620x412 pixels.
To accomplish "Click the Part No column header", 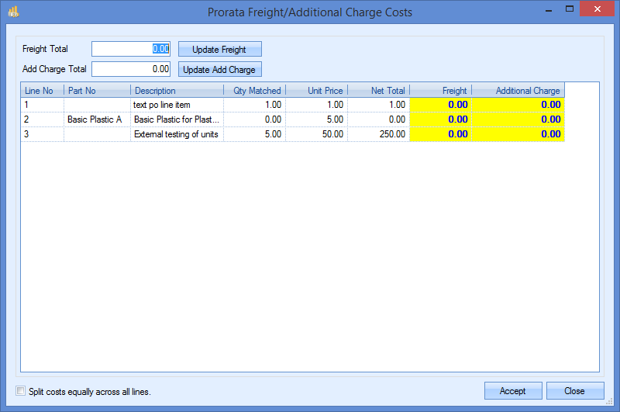I will click(x=96, y=91).
